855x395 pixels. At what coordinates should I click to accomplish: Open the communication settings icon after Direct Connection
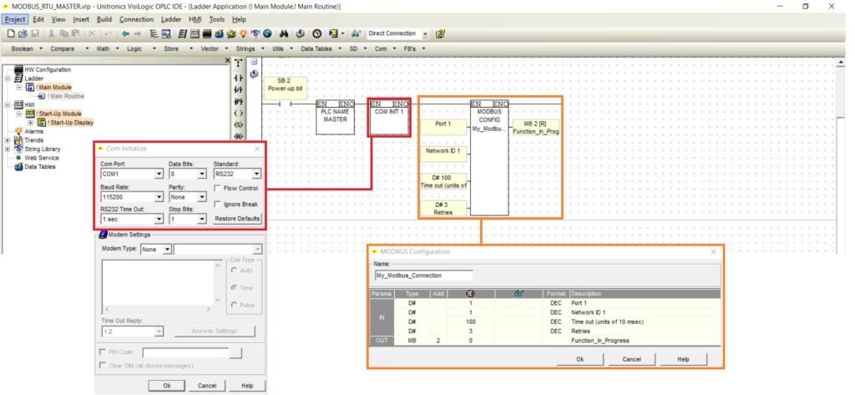[440, 34]
